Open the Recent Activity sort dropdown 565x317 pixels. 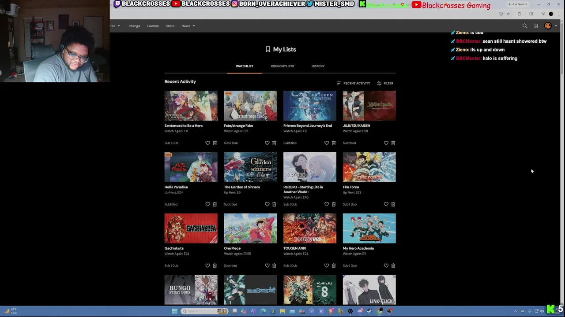[353, 83]
